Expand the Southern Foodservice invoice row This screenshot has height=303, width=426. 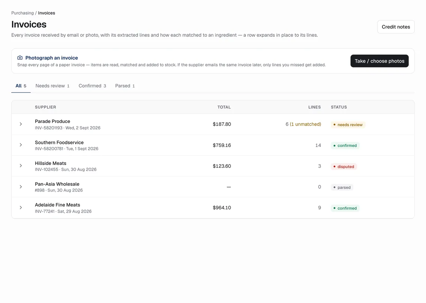click(x=21, y=145)
